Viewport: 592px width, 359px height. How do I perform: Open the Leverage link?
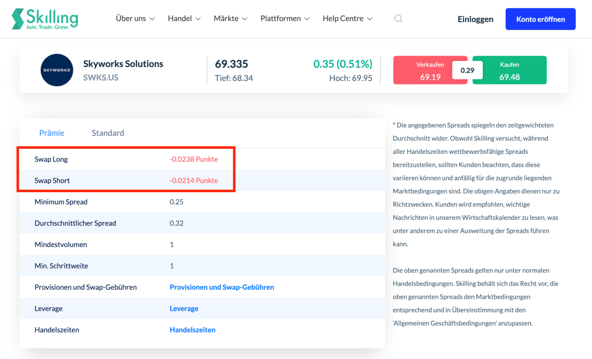(184, 308)
